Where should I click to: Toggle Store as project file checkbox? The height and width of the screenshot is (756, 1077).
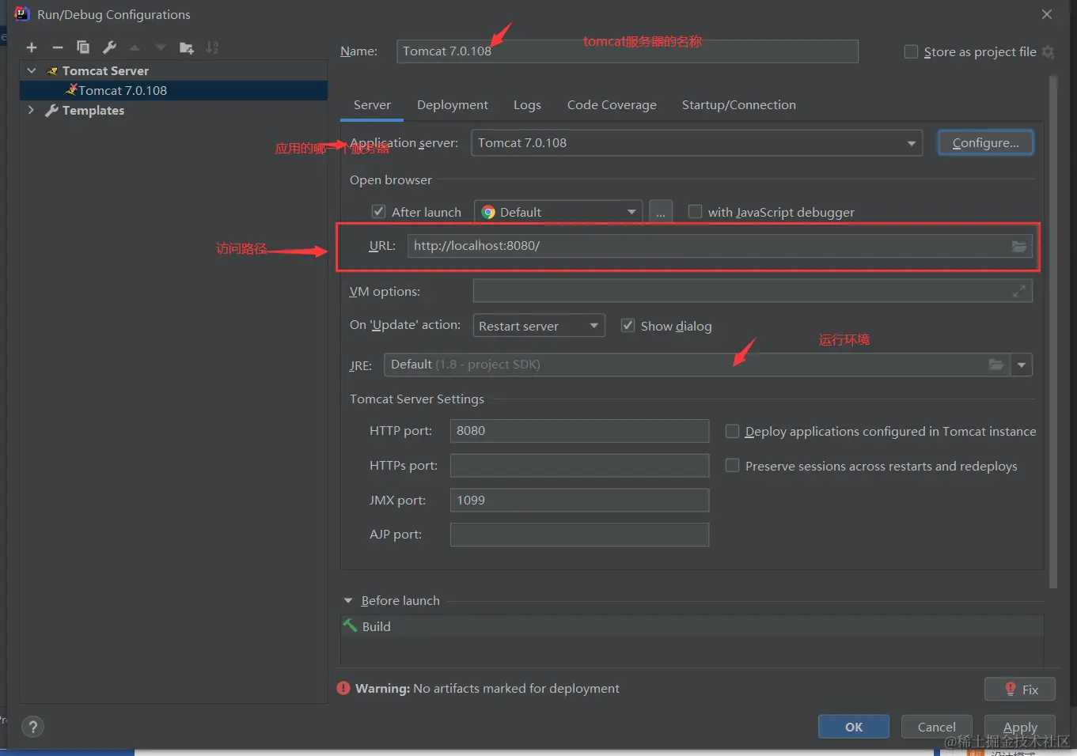click(911, 52)
